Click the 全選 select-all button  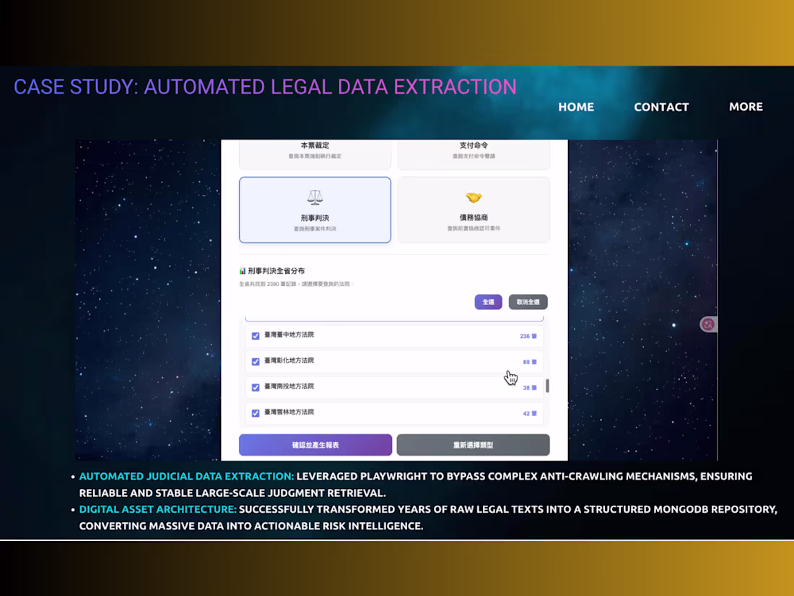tap(488, 302)
